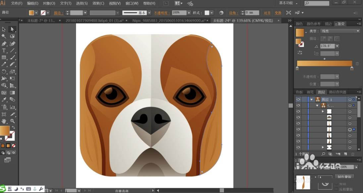Viewport: 363px width, 193px height.
Task: Select the Type (T) tool
Action: pos(4,50)
